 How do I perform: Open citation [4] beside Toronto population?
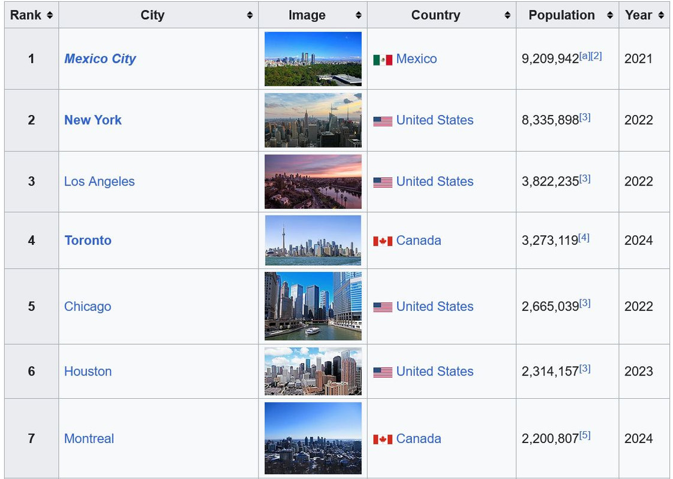point(584,238)
